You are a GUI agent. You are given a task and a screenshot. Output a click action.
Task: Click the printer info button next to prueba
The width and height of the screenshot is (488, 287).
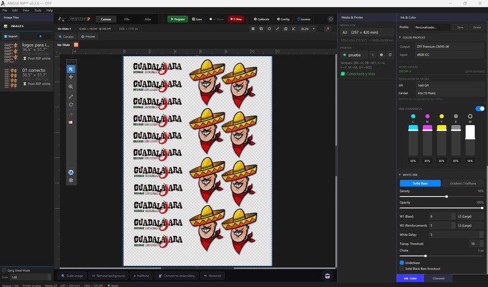[372, 55]
